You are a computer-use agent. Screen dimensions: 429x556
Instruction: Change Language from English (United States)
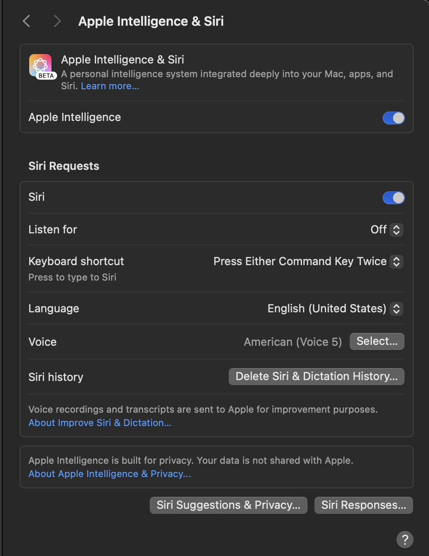(335, 308)
